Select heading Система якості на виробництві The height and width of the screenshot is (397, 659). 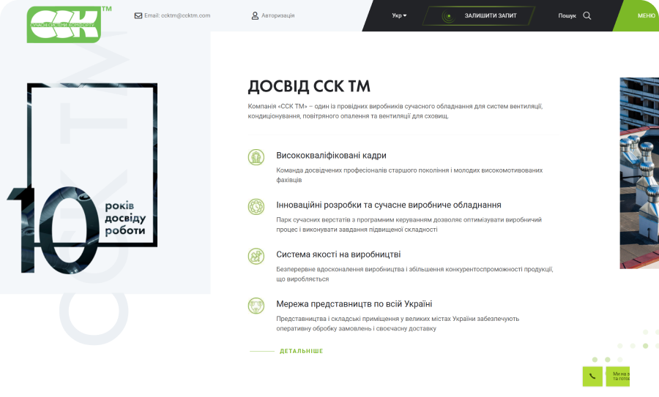coord(338,254)
